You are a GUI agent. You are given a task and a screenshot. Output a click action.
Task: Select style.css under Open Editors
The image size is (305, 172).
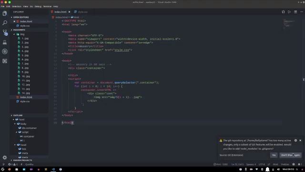click(x=25, y=26)
